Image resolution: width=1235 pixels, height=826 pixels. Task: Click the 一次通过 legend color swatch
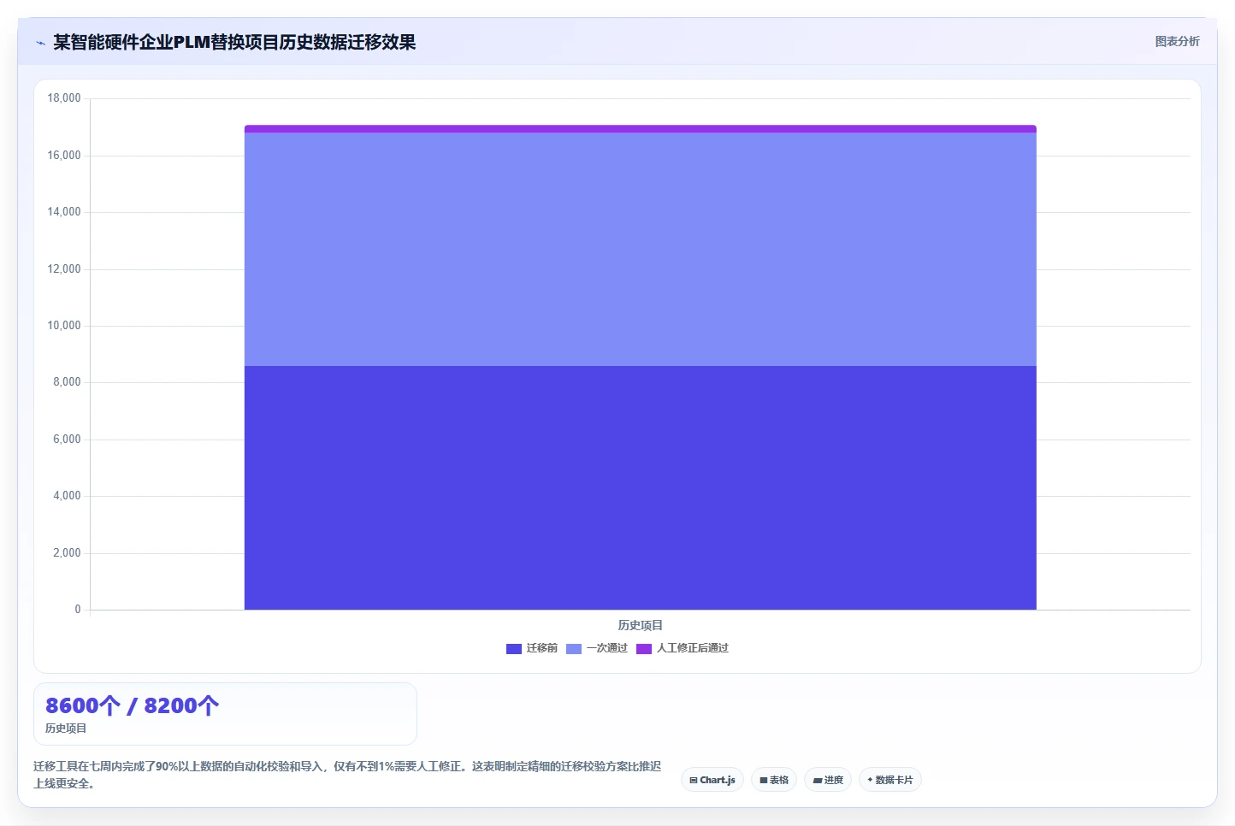point(573,648)
